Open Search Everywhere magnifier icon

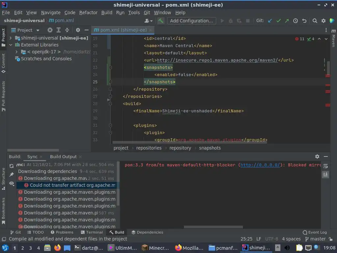315,21
